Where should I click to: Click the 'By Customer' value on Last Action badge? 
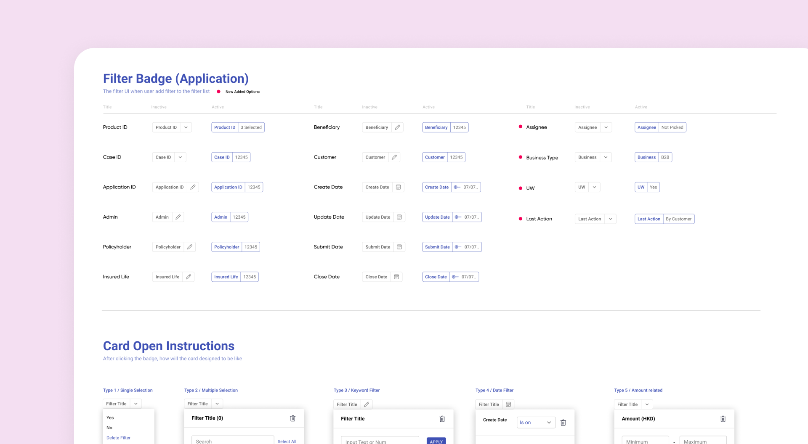(678, 219)
